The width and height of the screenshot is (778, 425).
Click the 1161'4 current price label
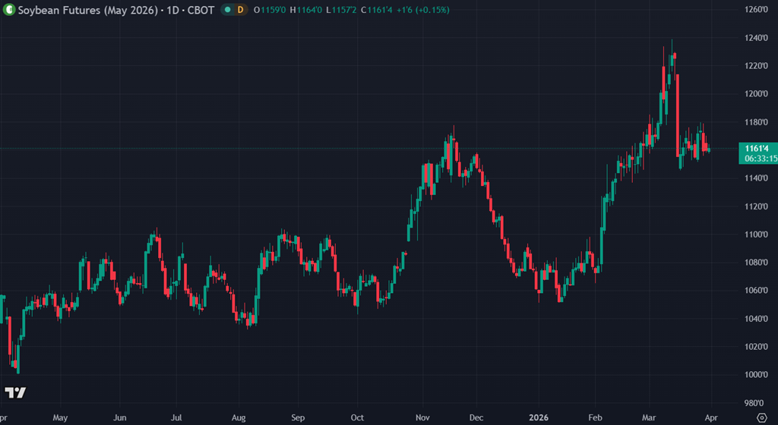point(756,150)
